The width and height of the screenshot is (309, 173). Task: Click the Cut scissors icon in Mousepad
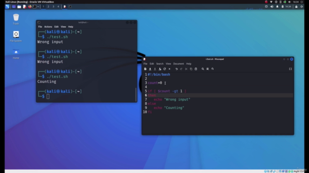[x=186, y=69]
